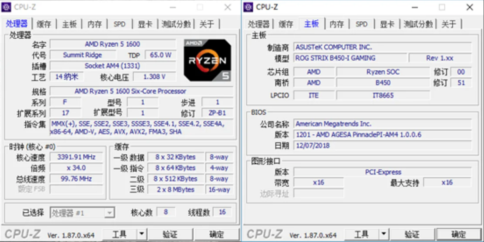Click 工具 button in left CPU-Z window

pyautogui.click(x=120, y=234)
